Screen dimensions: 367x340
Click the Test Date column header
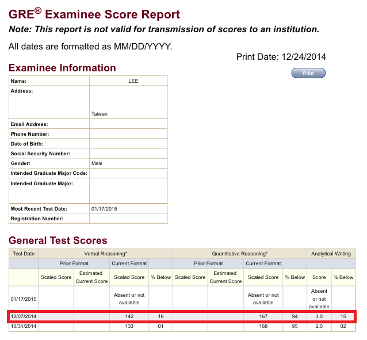[x=24, y=254]
